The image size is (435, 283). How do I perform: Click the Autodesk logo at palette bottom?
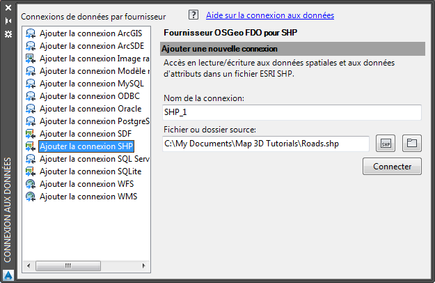pos(8,275)
